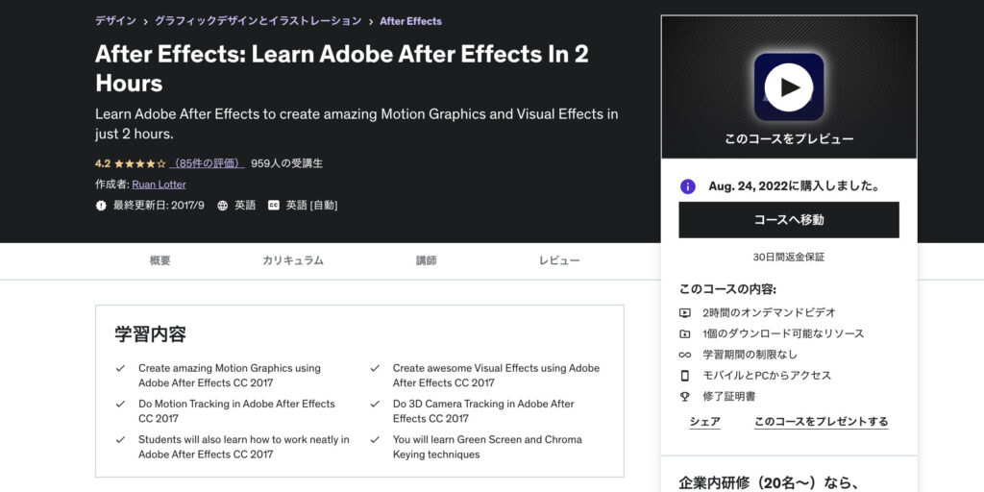Click checkmark beside Create amazing Motion Graphics

[120, 368]
